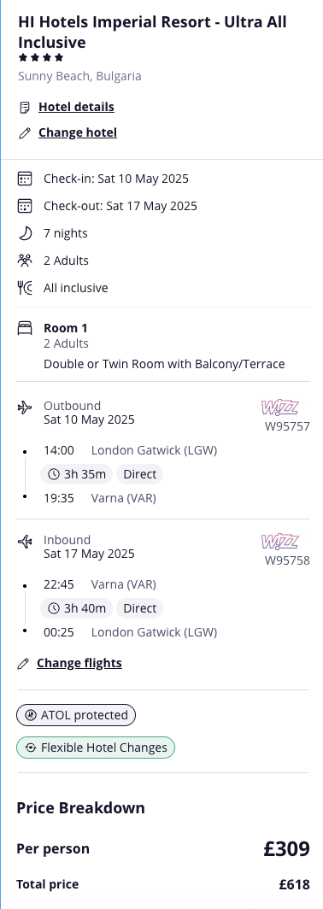Image resolution: width=323 pixels, height=909 pixels.
Task: Click the Wizz logo for flight W95758
Action: click(x=279, y=542)
